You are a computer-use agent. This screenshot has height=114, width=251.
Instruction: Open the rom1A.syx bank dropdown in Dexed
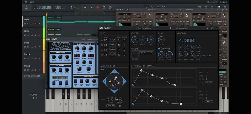(164, 10)
